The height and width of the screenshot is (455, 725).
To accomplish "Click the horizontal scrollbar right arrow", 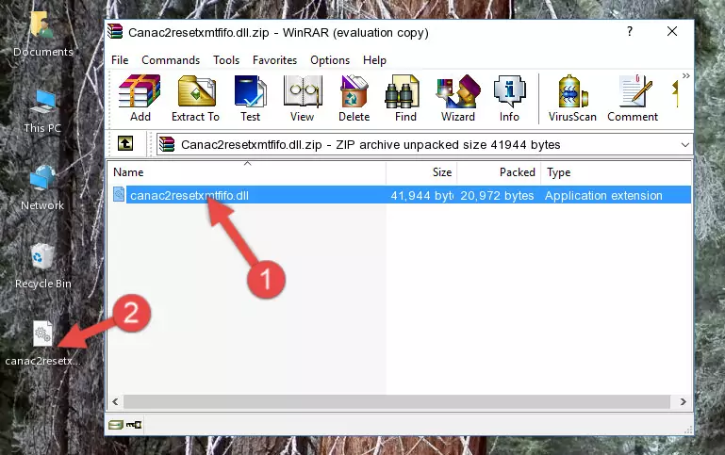I will [x=683, y=401].
